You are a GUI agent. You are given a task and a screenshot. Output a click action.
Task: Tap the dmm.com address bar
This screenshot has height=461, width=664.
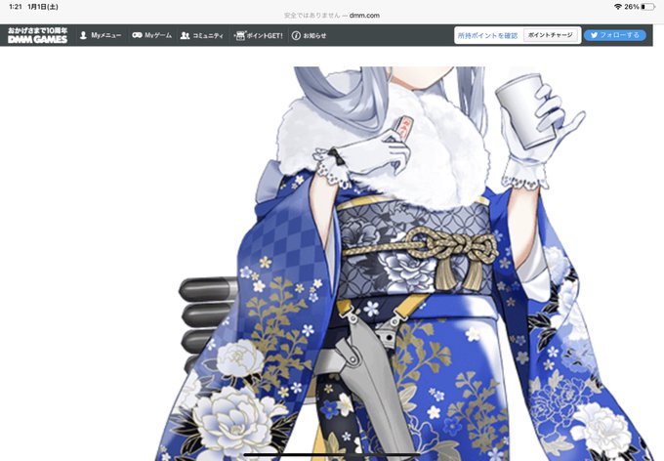(x=332, y=16)
